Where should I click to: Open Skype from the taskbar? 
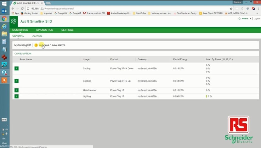tap(4, 73)
